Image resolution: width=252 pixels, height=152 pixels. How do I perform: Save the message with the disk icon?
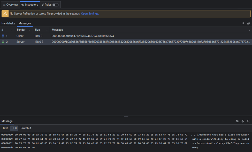(237, 121)
